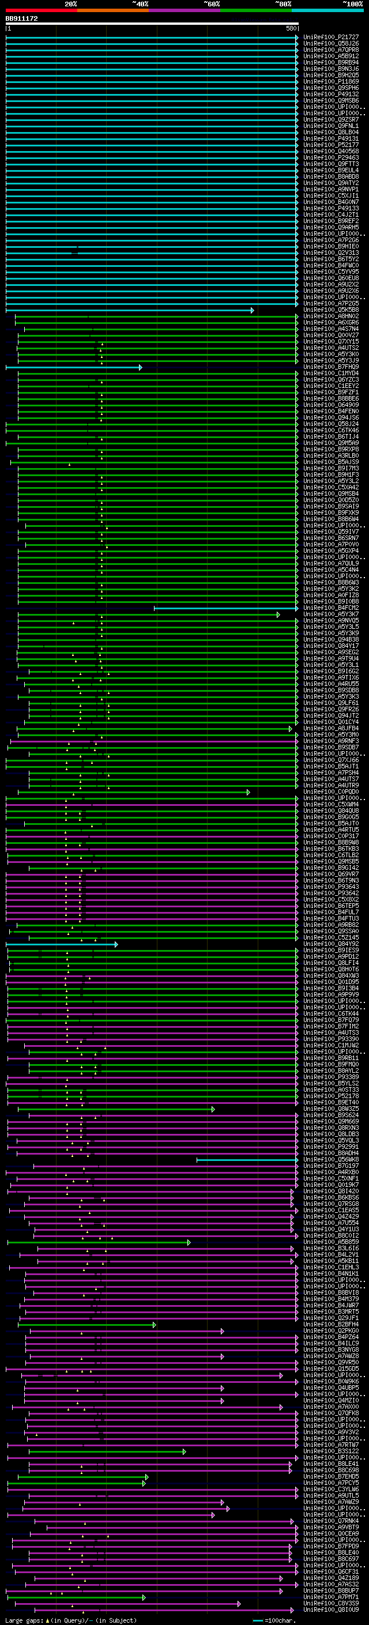
Task: Open hit UniRef100_P21727
Action: pos(330,37)
